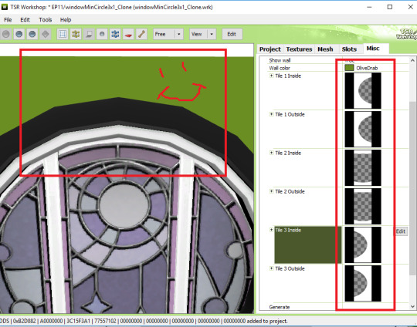Click the properties panel scroll-down arrow
This screenshot has height=327, width=417.
(x=412, y=306)
